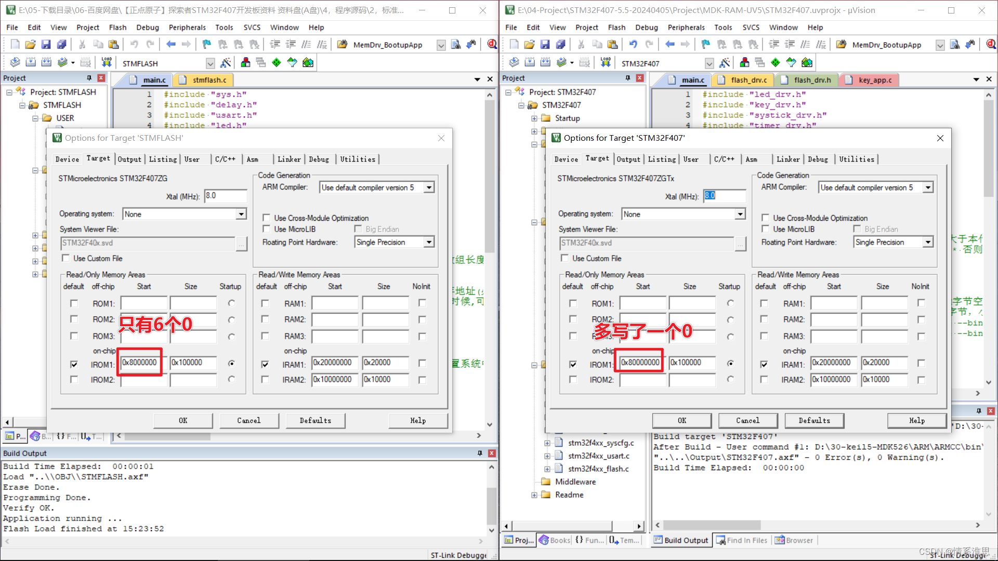Click OK in STM32F407 options dialog
The image size is (998, 561).
click(682, 420)
